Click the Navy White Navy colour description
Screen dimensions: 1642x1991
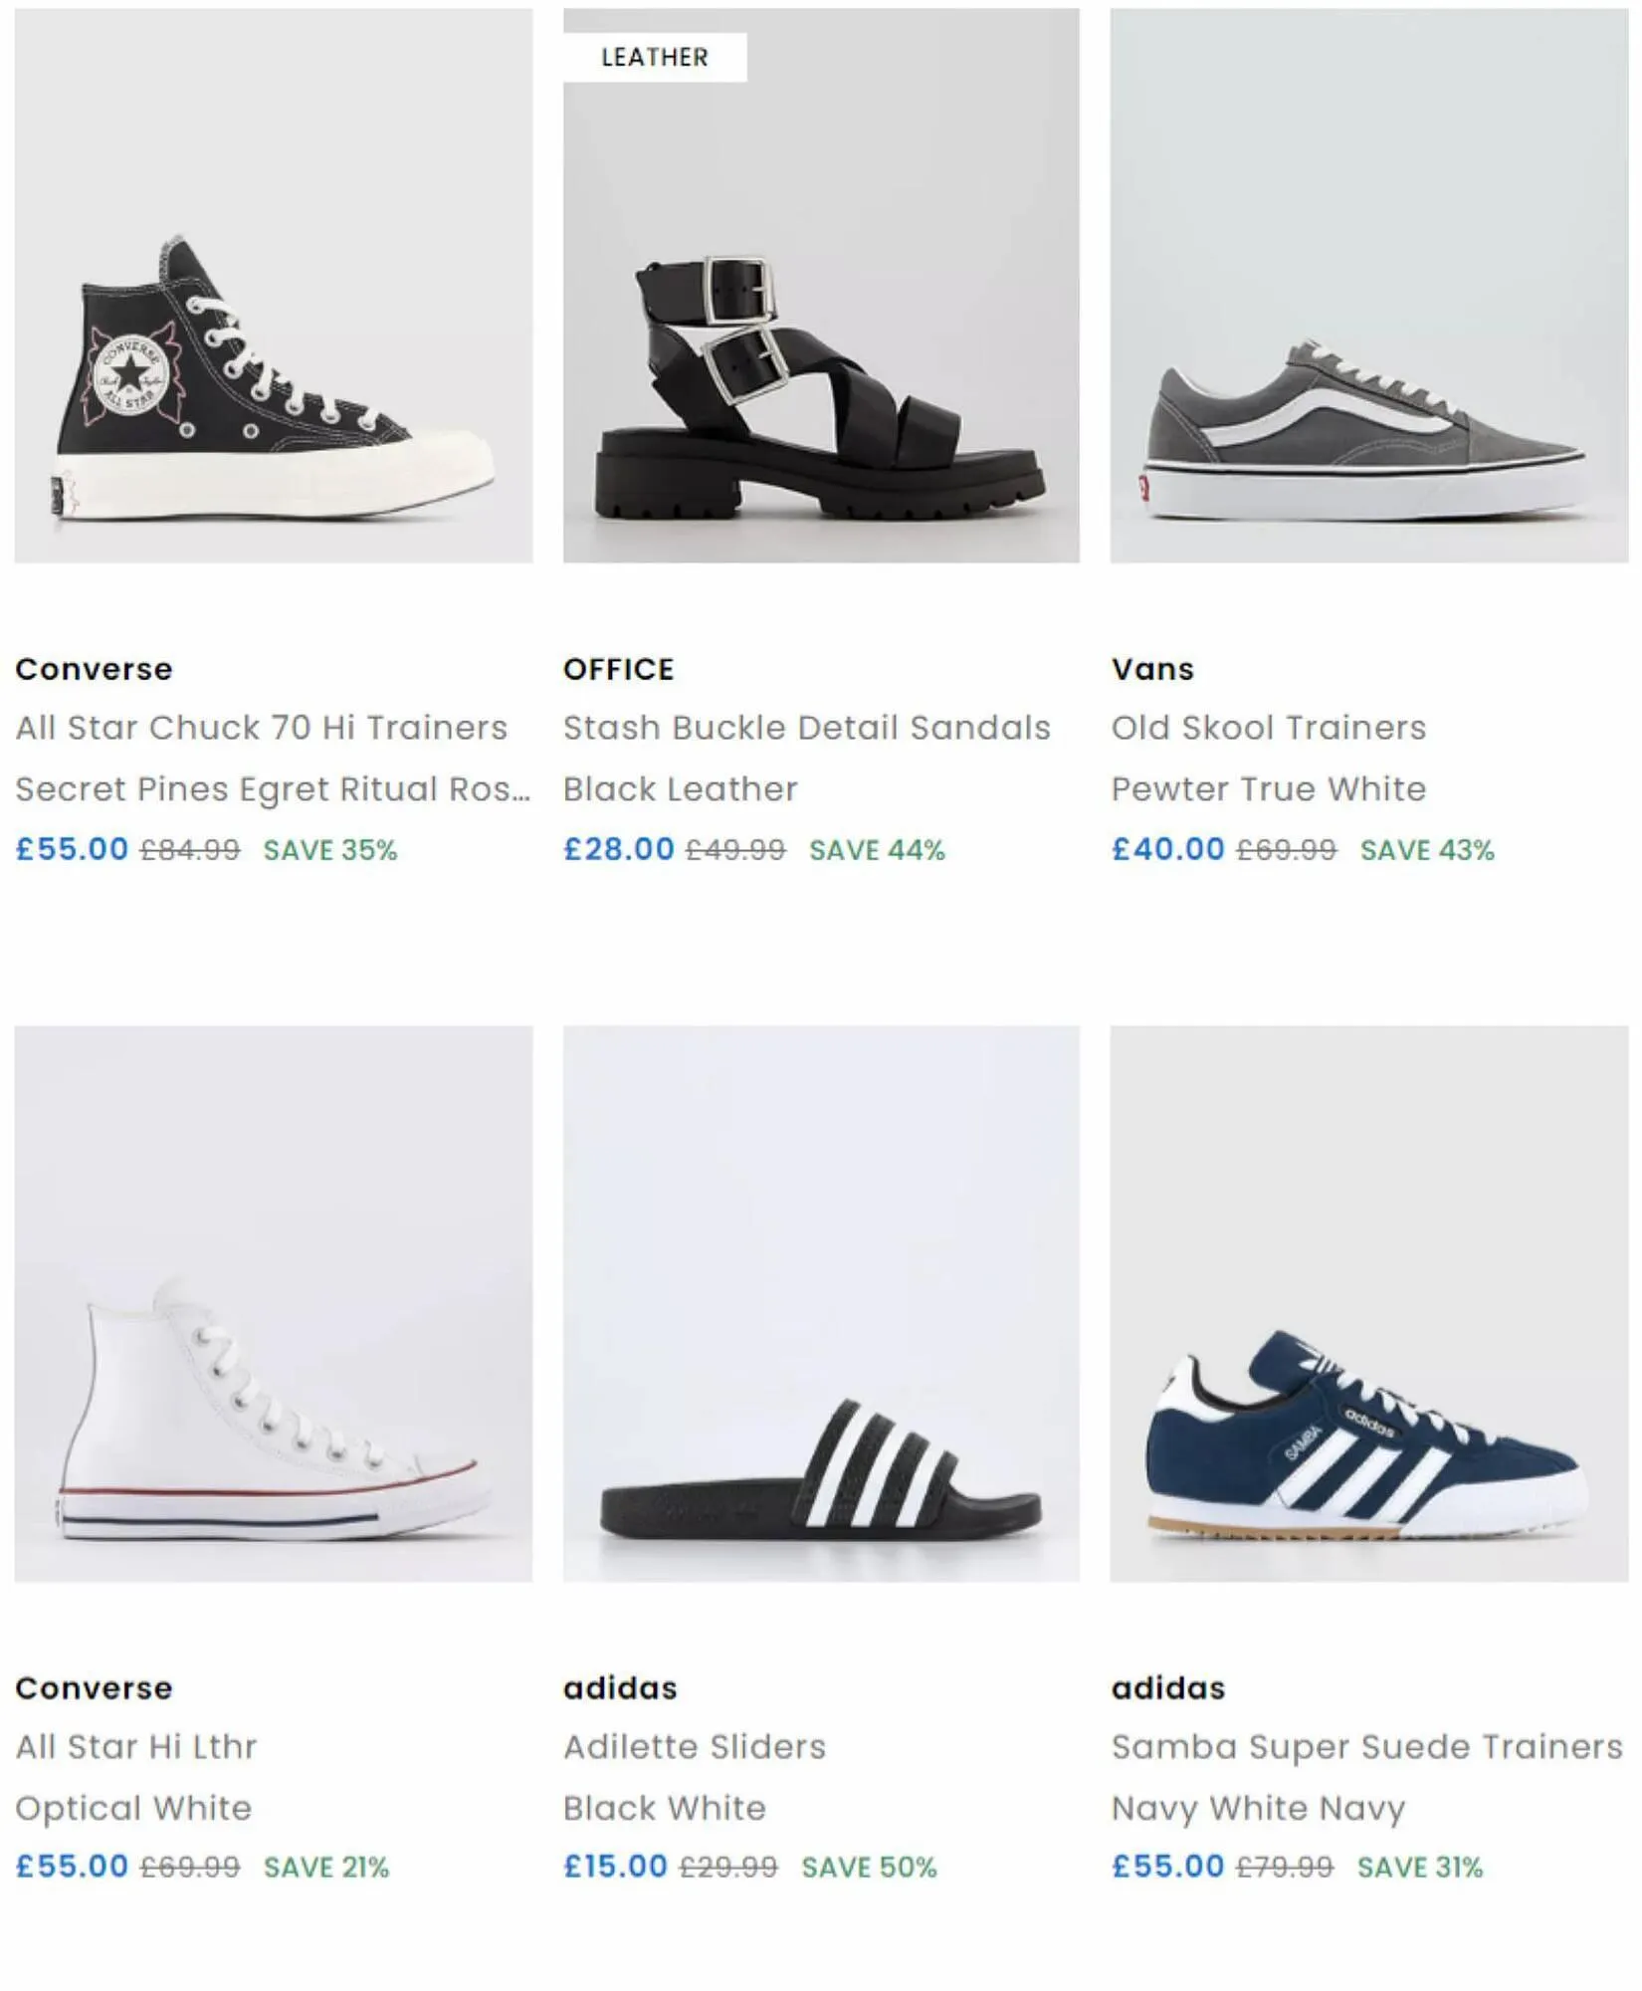point(1258,1807)
